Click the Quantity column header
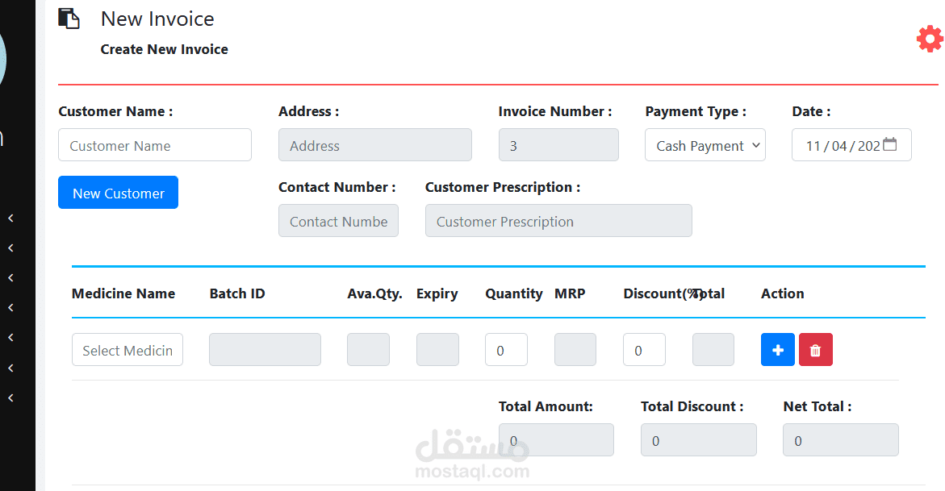Image resolution: width=945 pixels, height=491 pixels. click(514, 293)
